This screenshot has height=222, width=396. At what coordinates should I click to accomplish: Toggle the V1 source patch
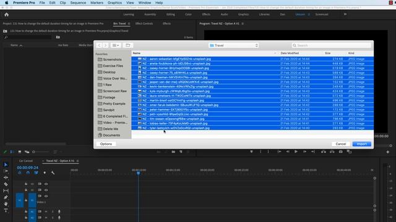coord(20,200)
